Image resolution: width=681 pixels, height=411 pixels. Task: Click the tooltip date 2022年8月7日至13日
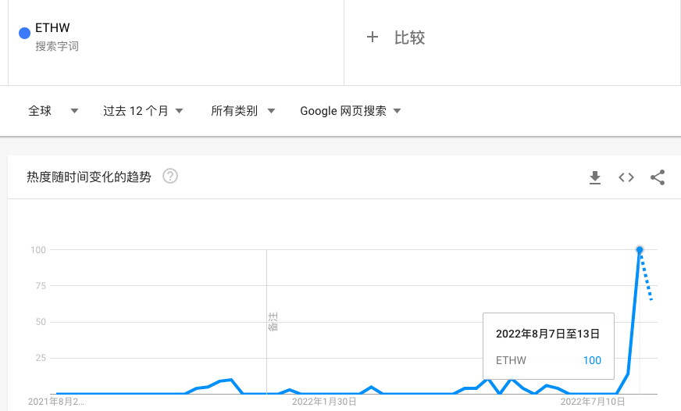(547, 334)
